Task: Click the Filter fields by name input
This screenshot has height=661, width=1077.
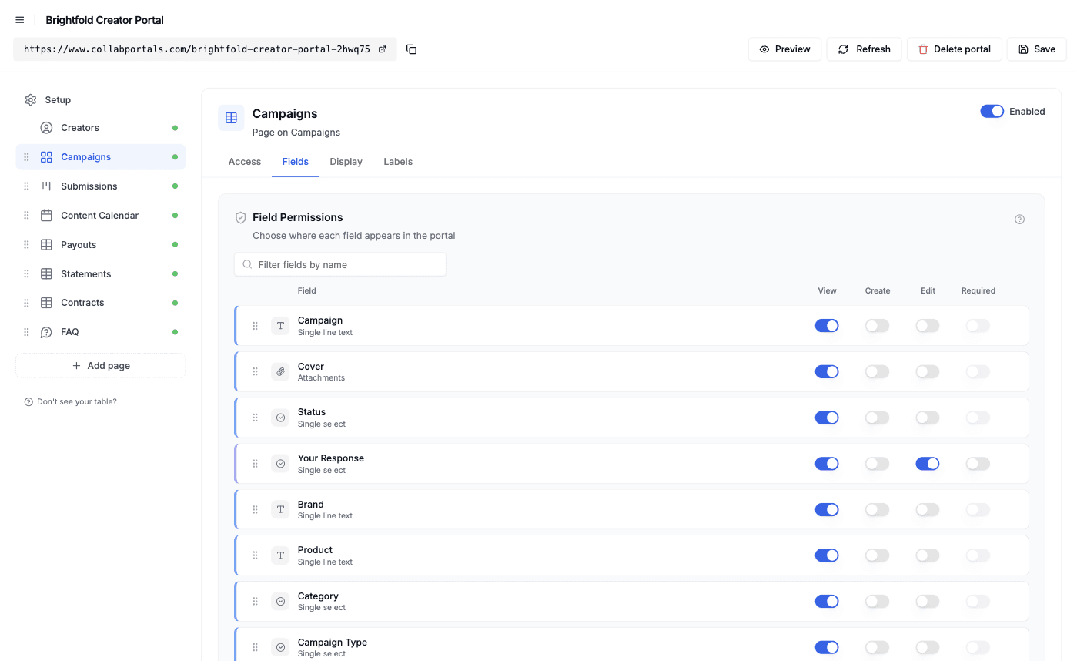Action: click(340, 264)
